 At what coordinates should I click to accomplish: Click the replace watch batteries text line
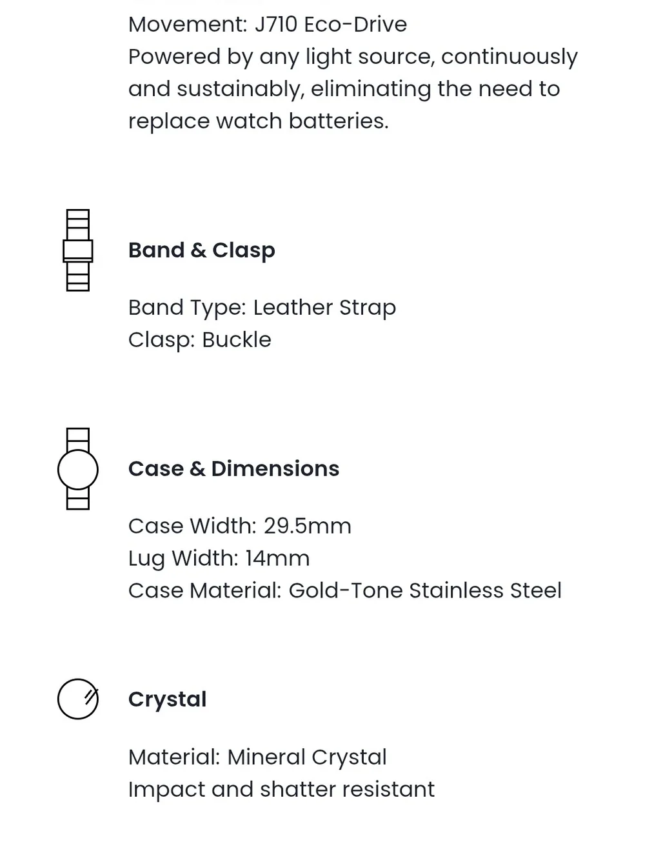click(x=259, y=121)
